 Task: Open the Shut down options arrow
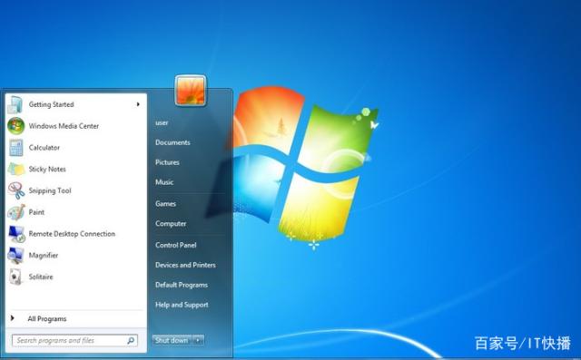[x=198, y=340]
